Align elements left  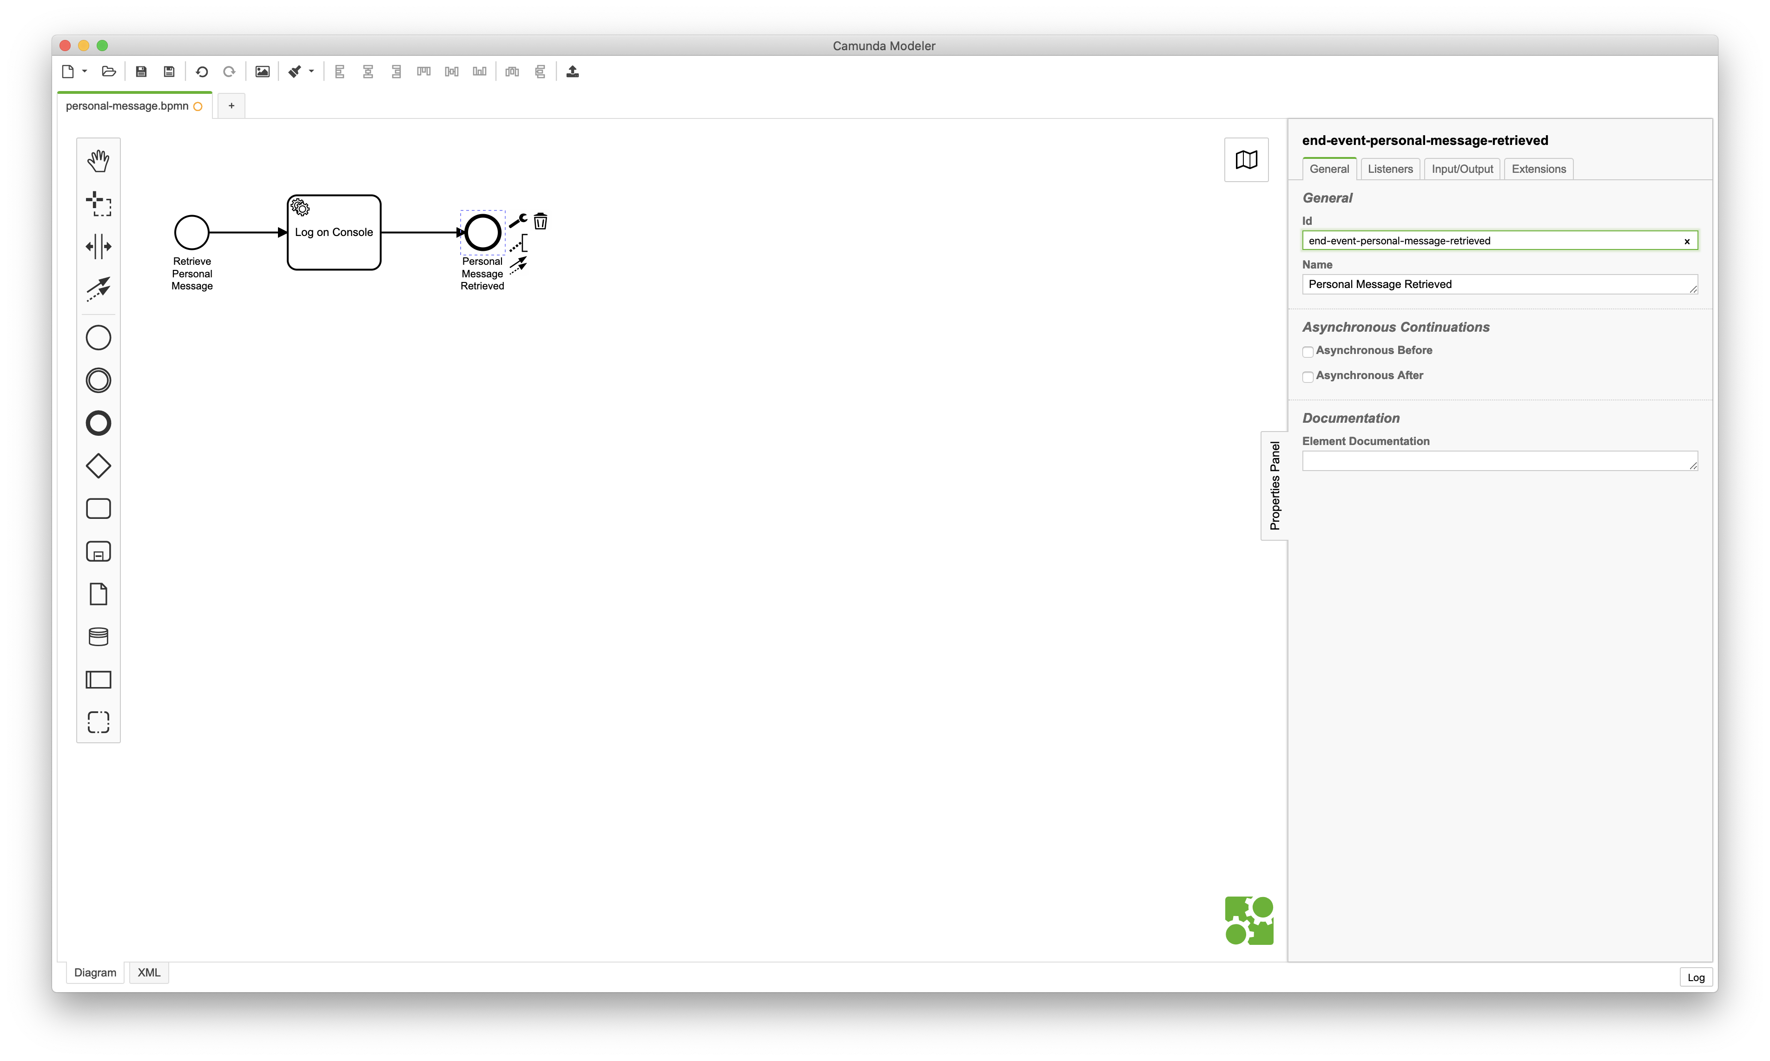point(340,72)
